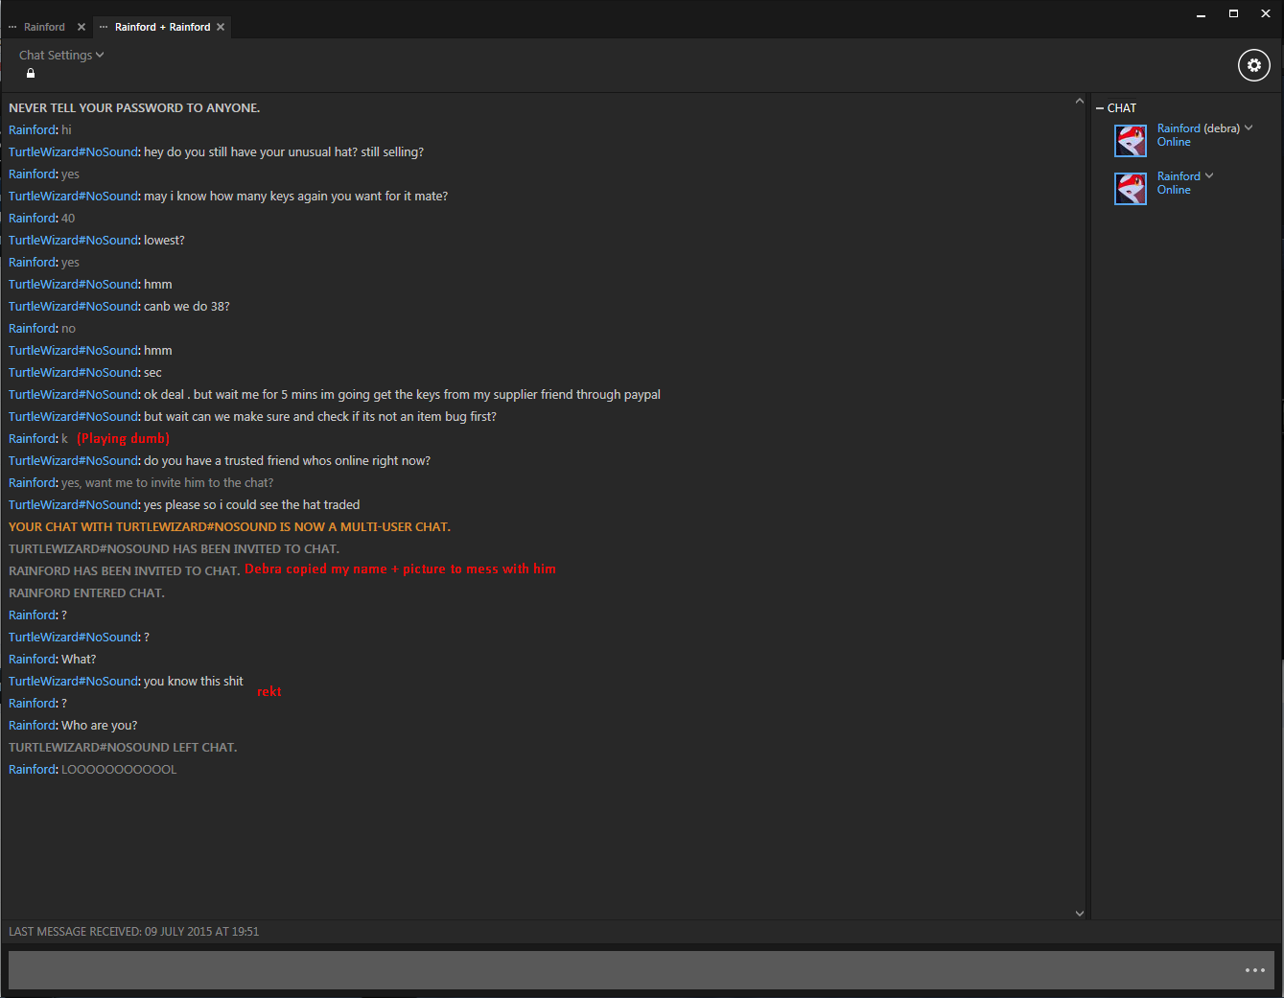Close the first Rainford tab
This screenshot has width=1284, height=998.
pyautogui.click(x=82, y=27)
